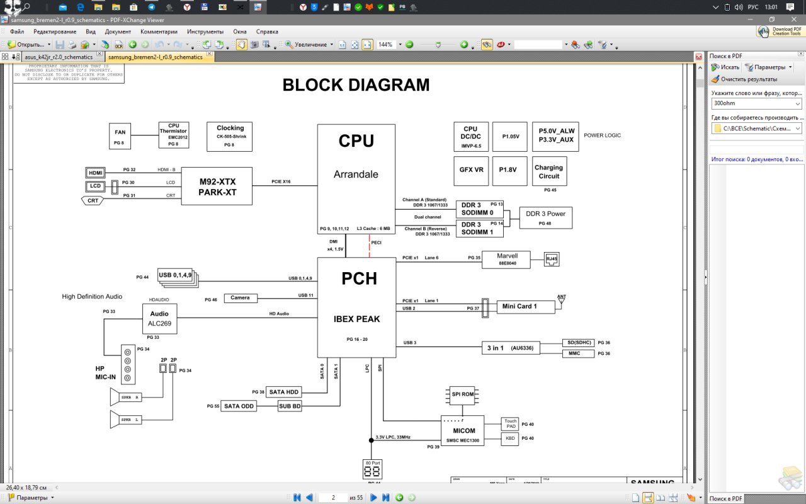Open the Комментарии menu
This screenshot has width=806, height=504.
159,31
